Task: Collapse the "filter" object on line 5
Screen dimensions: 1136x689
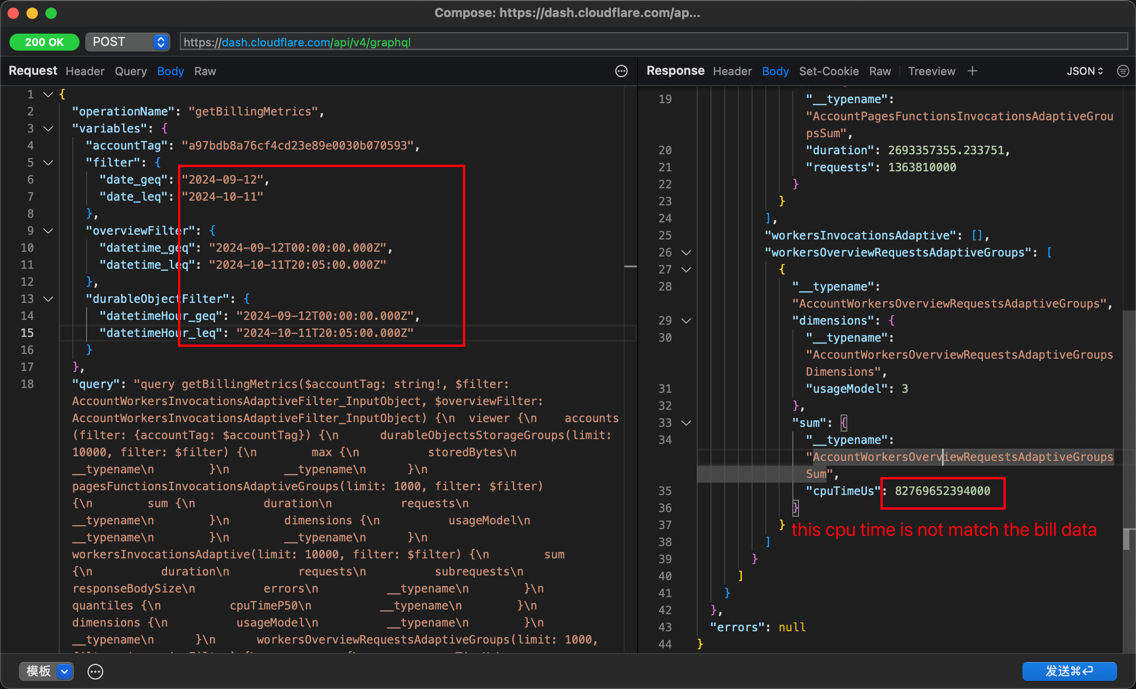Action: (48, 162)
